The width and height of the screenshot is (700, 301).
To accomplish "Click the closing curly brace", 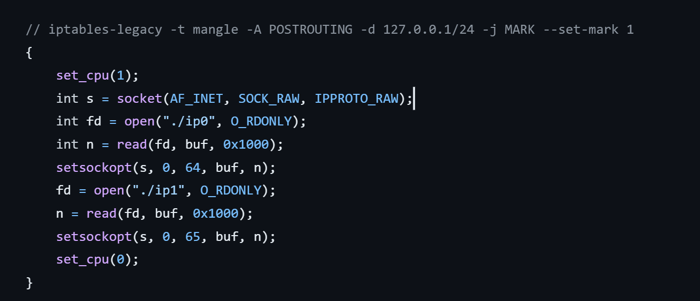I will pyautogui.click(x=29, y=283).
